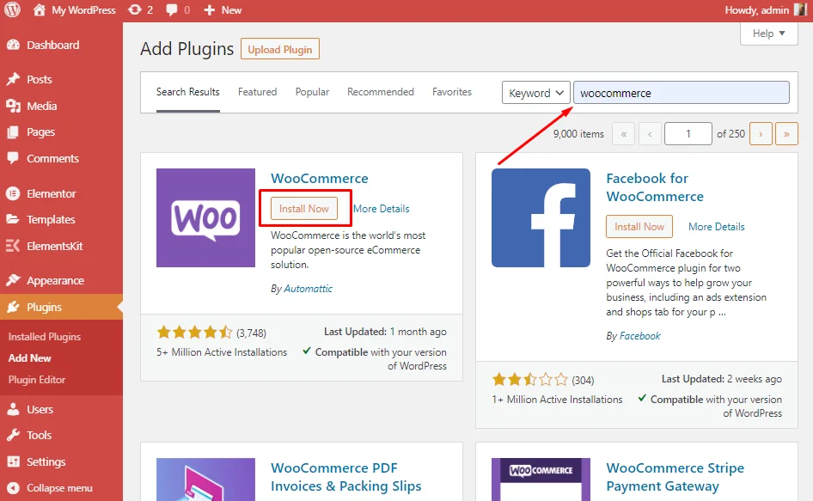Select Add New submenu item

coord(29,358)
